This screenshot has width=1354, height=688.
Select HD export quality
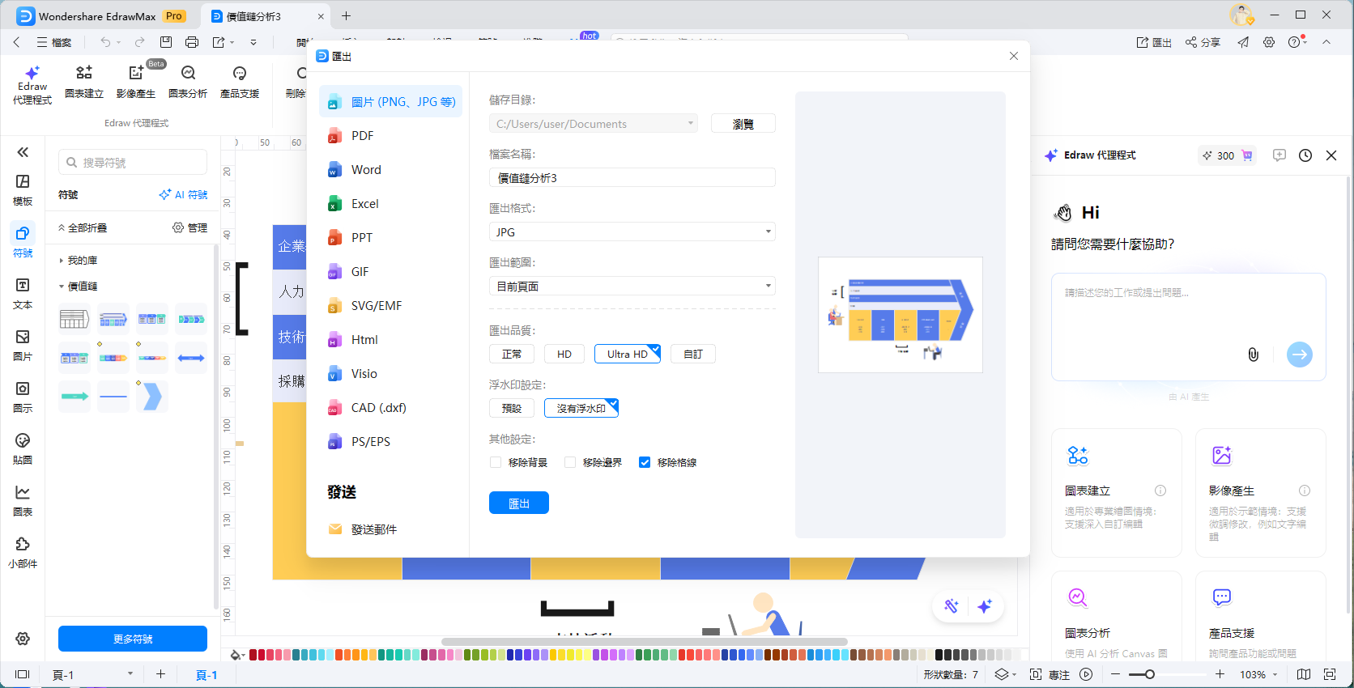(564, 354)
